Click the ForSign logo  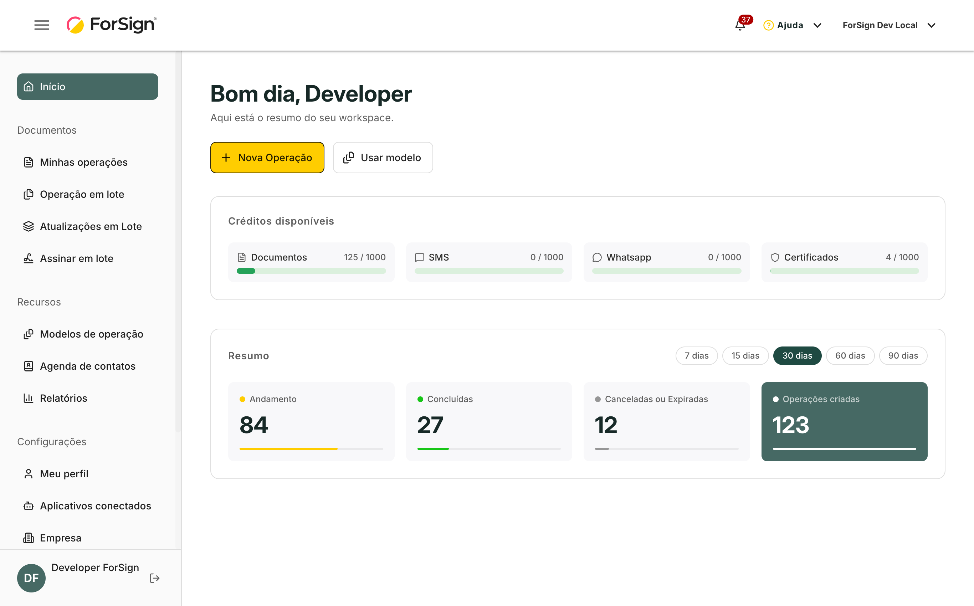112,25
